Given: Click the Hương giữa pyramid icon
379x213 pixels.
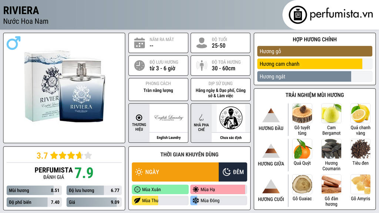Looking at the screenshot, I should (271, 151).
